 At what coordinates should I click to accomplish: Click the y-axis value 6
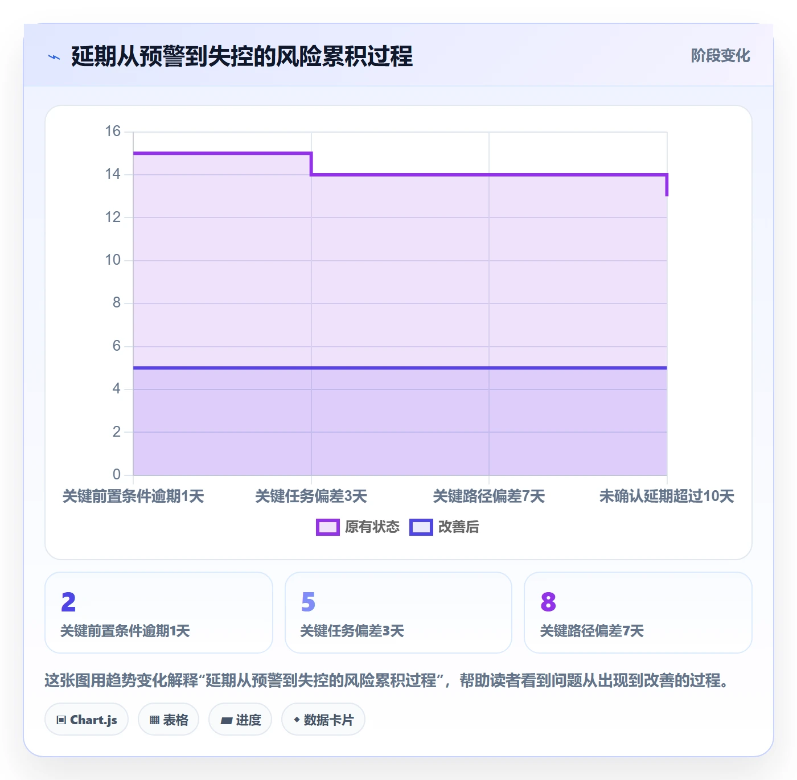coord(117,346)
